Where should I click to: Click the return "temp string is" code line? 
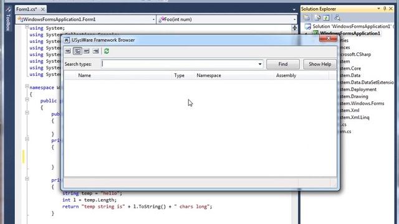point(137,207)
